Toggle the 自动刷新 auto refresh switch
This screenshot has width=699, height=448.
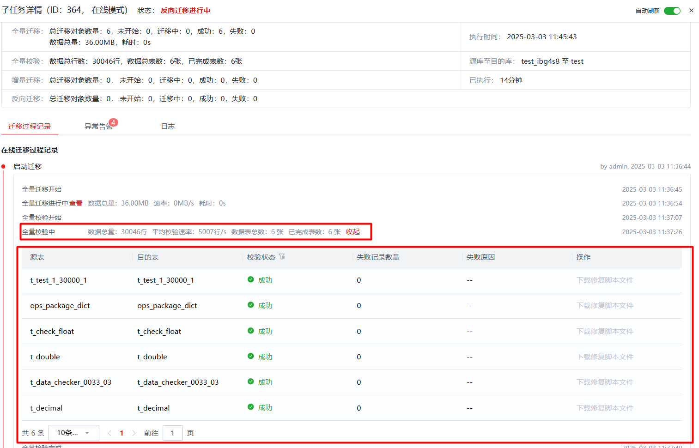pos(672,11)
